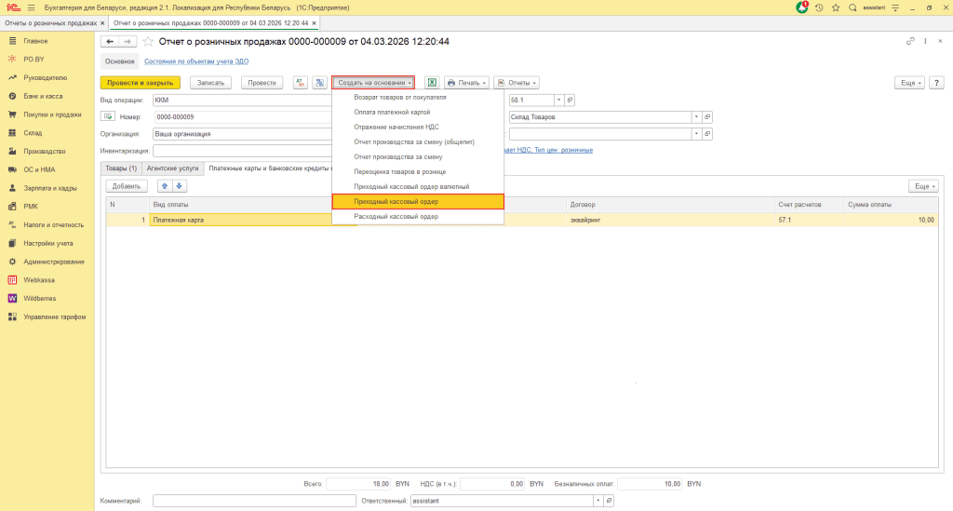Choose Возврат товаров от покупателя

[400, 97]
